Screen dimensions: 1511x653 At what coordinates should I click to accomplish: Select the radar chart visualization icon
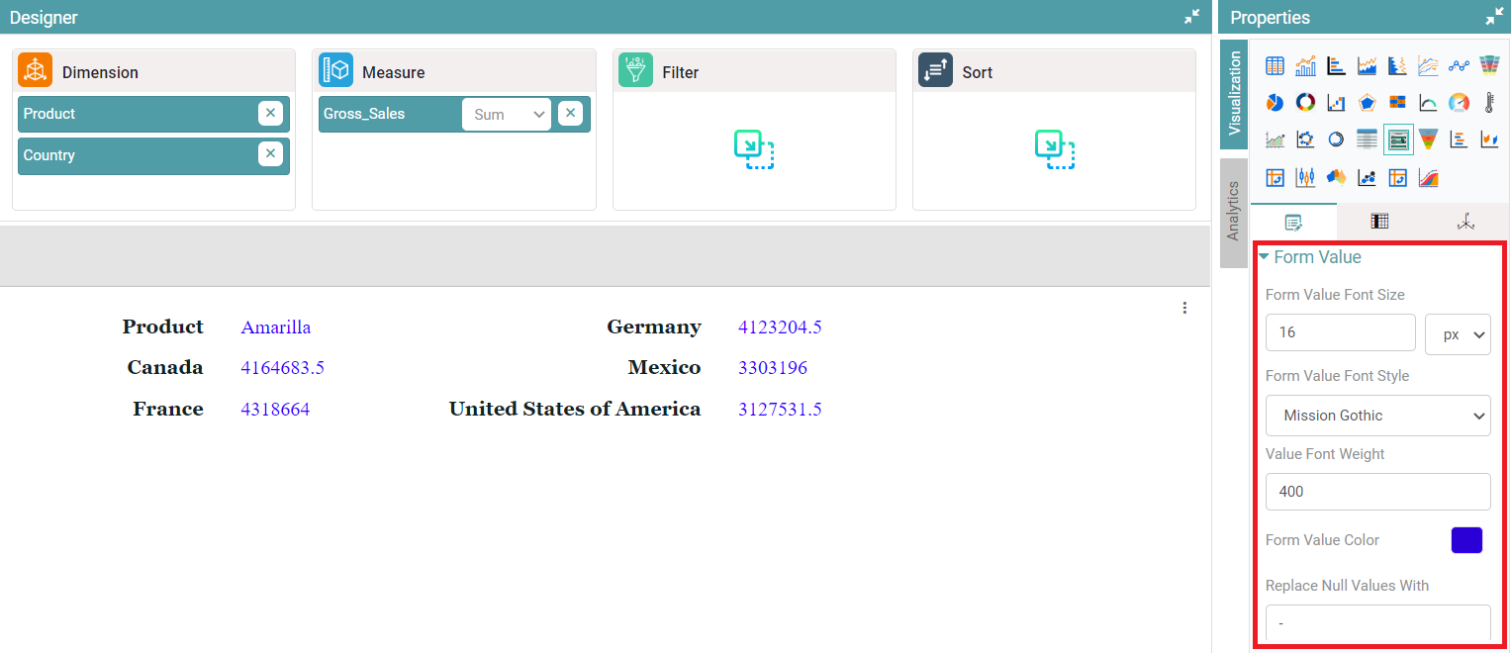coord(1367,103)
